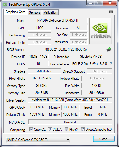The width and height of the screenshot is (119, 147).
Task: Click the Bus Interface question mark
Action: (x=111, y=64)
